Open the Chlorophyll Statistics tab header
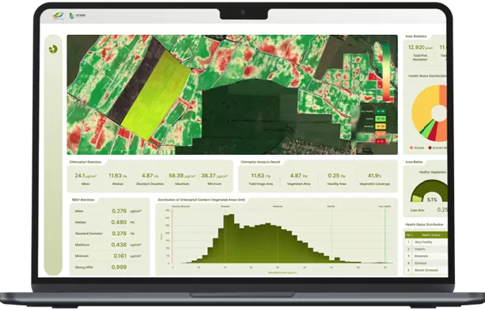The width and height of the screenshot is (485, 311). [85, 162]
